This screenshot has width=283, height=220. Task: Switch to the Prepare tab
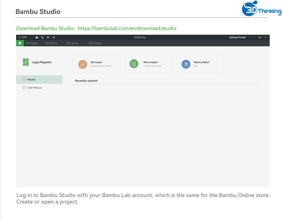pyautogui.click(x=32, y=43)
